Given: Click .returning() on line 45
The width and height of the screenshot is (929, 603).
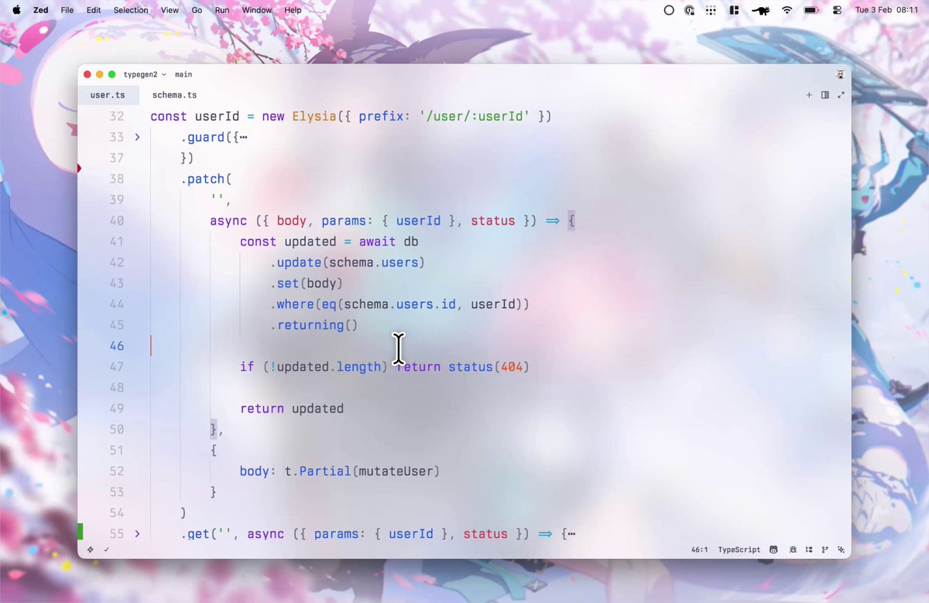Looking at the screenshot, I should click(314, 325).
